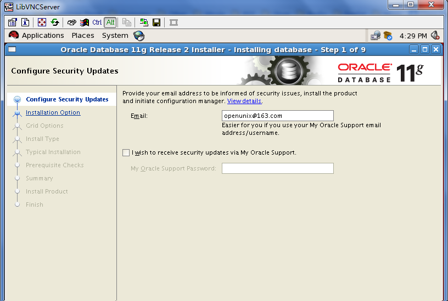Click the LibVNCServer title bar VNC icon

9,7
